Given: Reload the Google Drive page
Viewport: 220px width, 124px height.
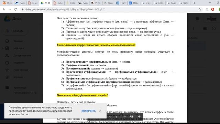Looking at the screenshot, I should click(15, 9).
